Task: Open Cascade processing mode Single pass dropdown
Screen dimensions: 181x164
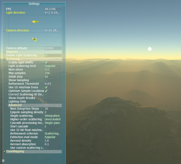Action: tap(52, 123)
